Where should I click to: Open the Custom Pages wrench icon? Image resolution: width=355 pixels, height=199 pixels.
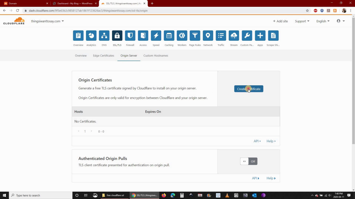click(247, 36)
